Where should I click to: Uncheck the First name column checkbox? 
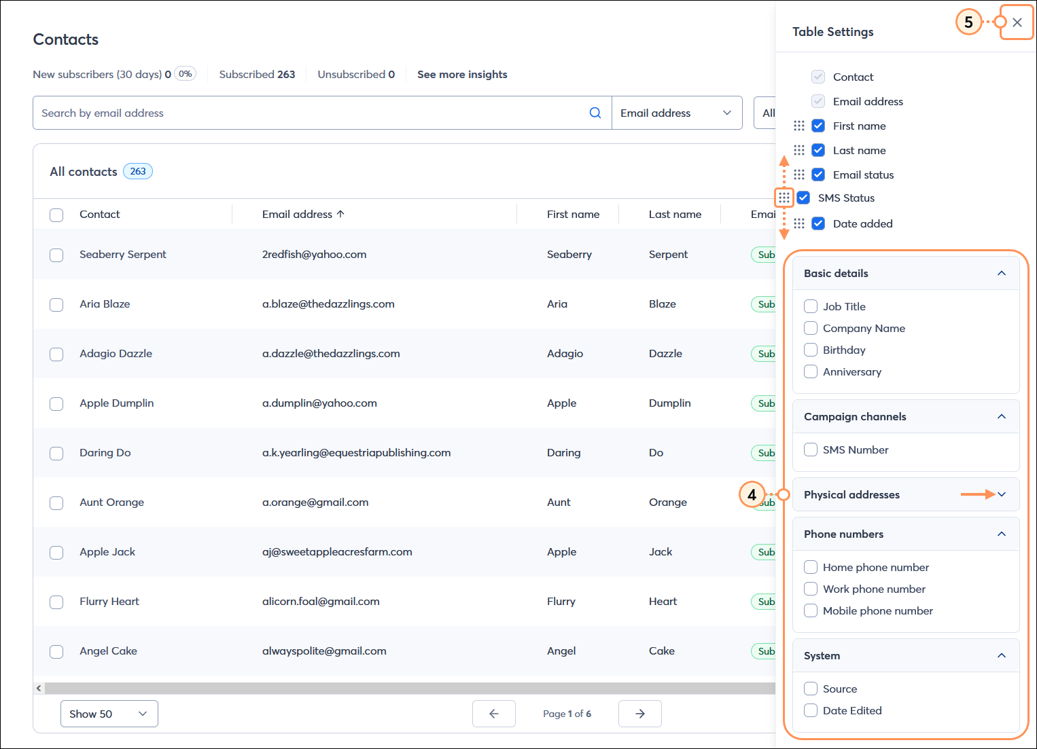pos(818,126)
